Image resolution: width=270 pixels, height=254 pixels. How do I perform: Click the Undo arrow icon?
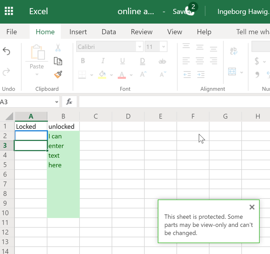(x=6, y=51)
